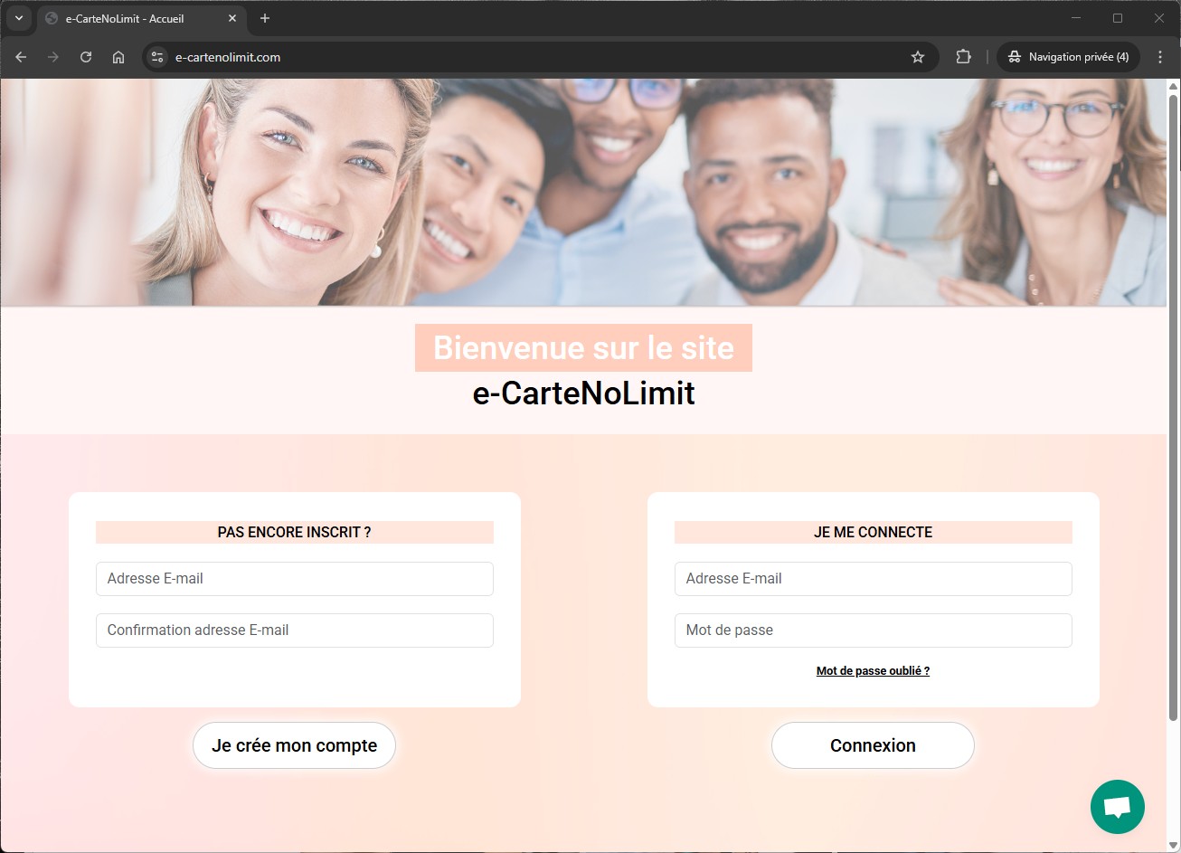
Task: Open the Chrome three-dot menu
Action: (1160, 57)
